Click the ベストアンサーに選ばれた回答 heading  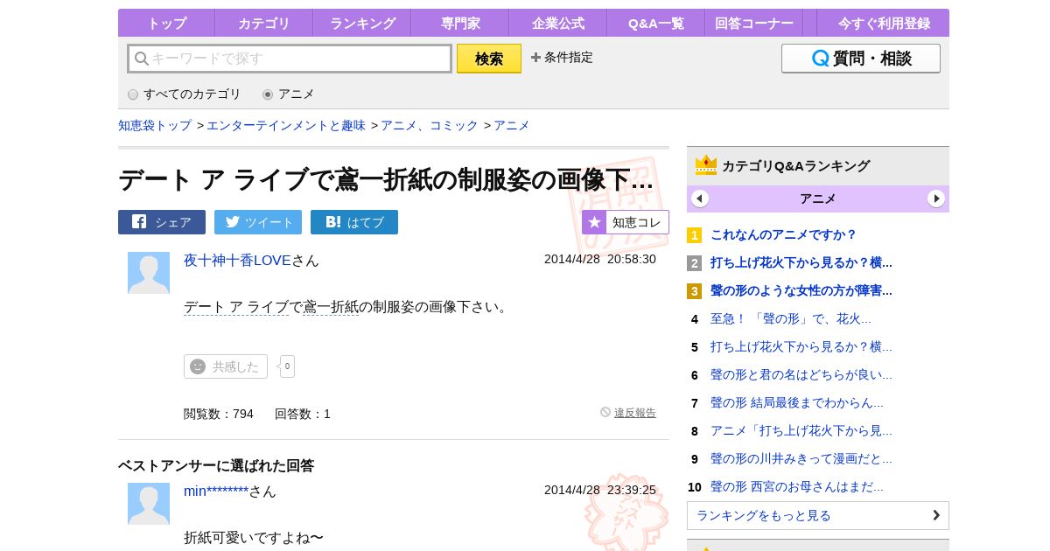[x=216, y=465]
